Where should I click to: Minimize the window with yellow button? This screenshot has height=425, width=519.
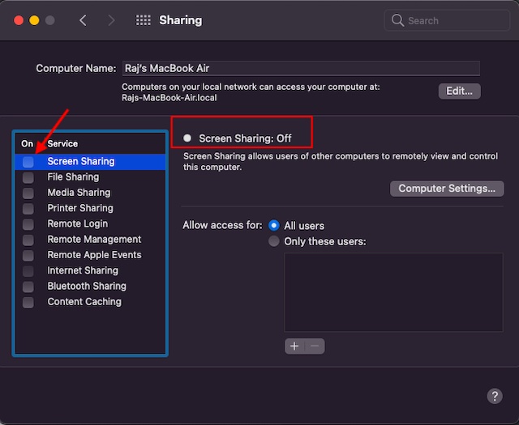tap(34, 20)
